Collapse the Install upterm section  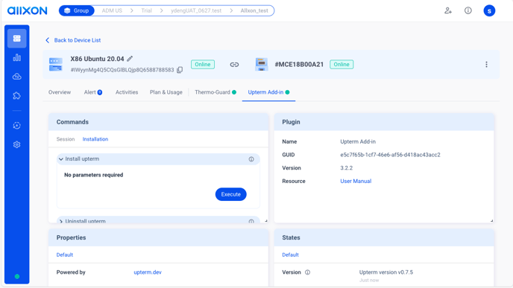[x=61, y=159]
